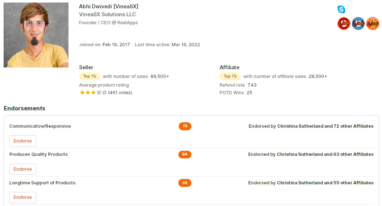Click the red JVZoo Premium Seller badge
This screenshot has width=382, height=206.
344,23
